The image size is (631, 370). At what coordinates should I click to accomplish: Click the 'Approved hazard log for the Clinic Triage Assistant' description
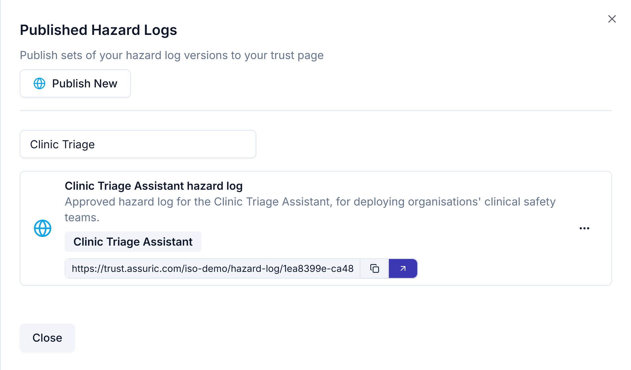pyautogui.click(x=310, y=209)
